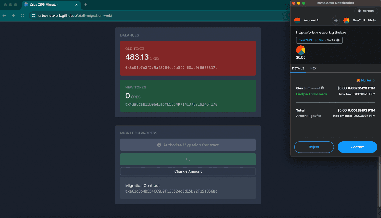This screenshot has height=218, width=381.
Task: Click the https://orbs-network.github.io origin text
Action: (321, 32)
